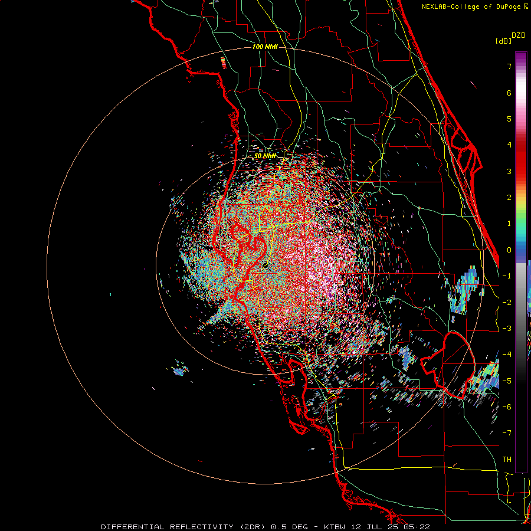
Task: Click the -3 value on color scale
Action: click(507, 329)
